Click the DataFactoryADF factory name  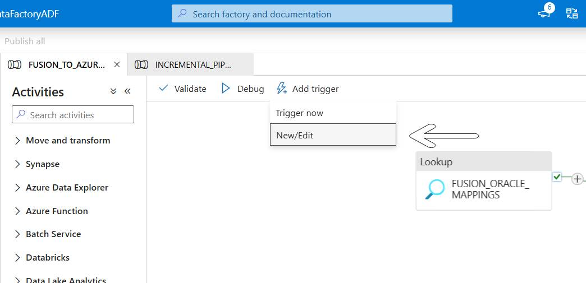(29, 14)
